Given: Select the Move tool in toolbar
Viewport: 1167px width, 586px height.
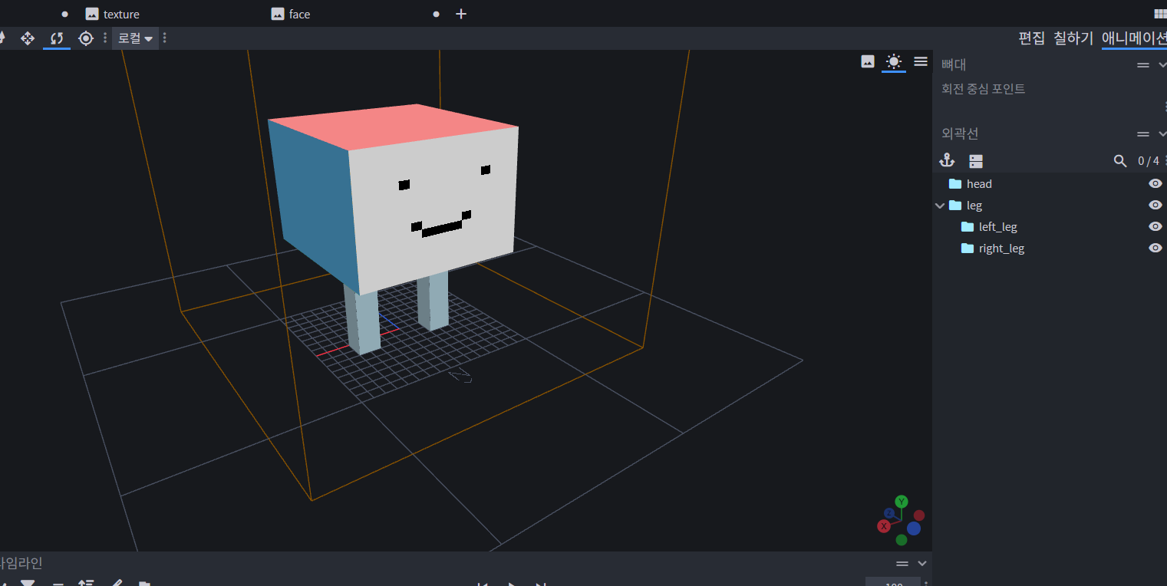Looking at the screenshot, I should tap(28, 38).
